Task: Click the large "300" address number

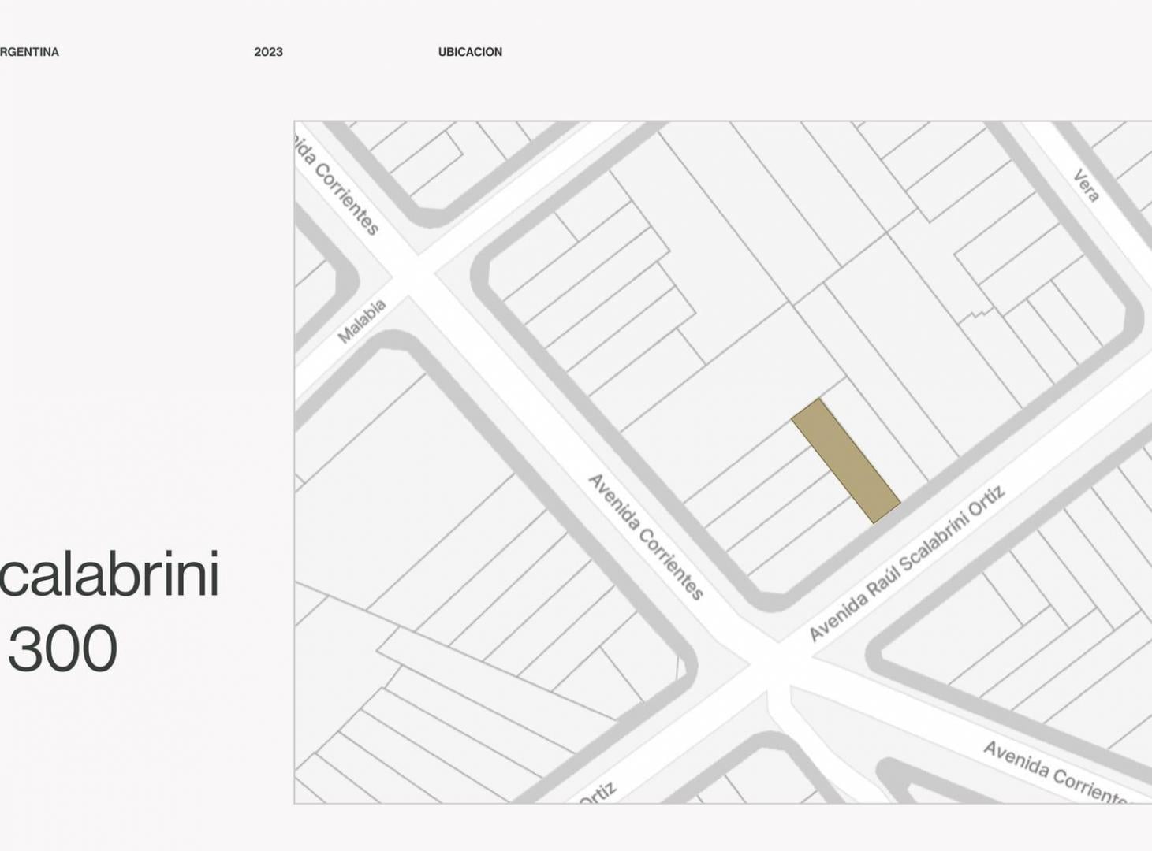Action: click(x=63, y=648)
